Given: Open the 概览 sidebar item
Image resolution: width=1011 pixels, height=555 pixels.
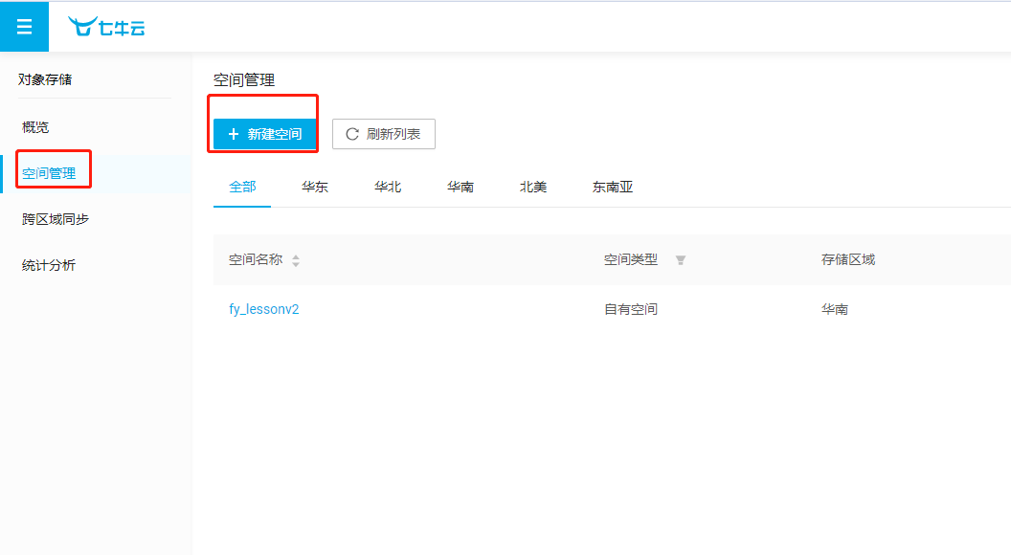Looking at the screenshot, I should [35, 127].
